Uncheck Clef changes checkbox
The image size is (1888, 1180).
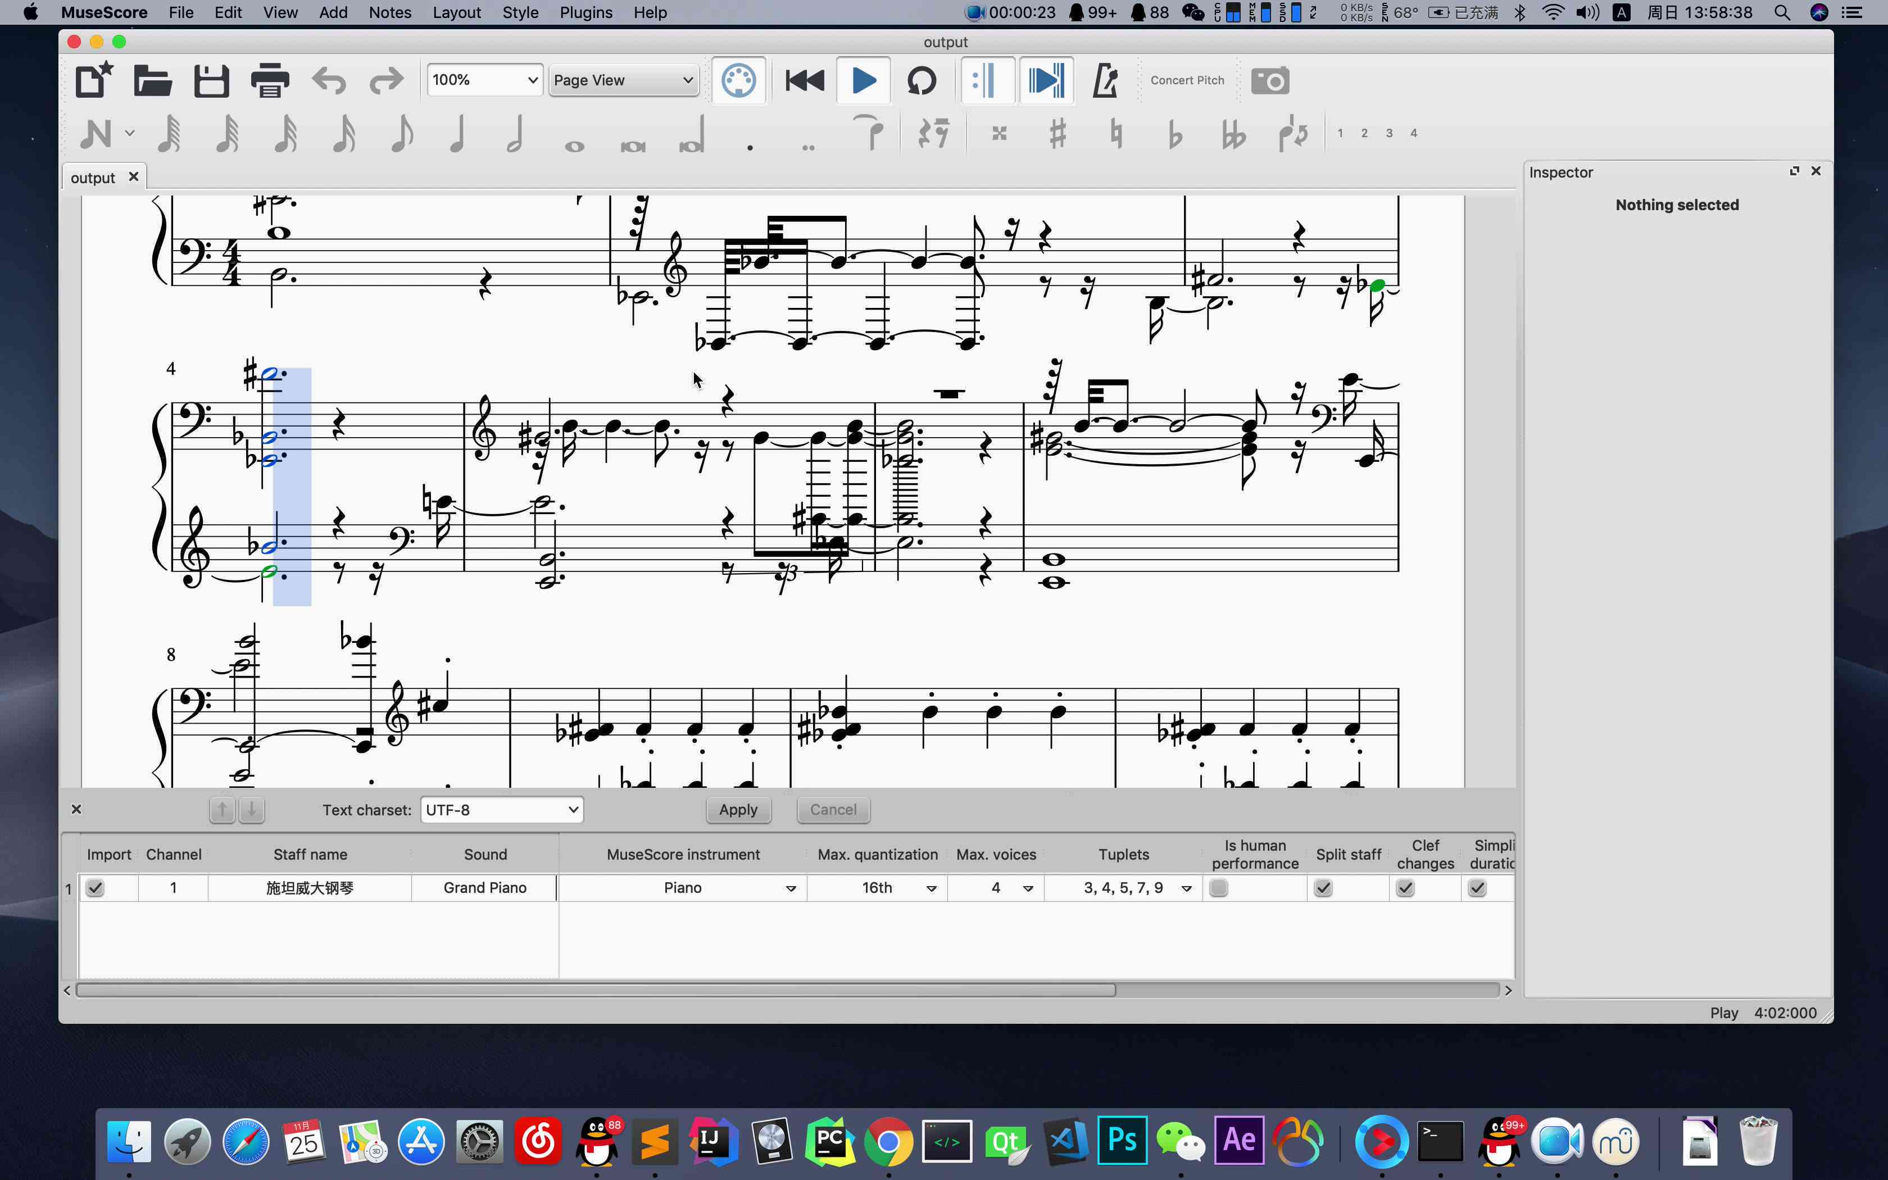coord(1405,888)
